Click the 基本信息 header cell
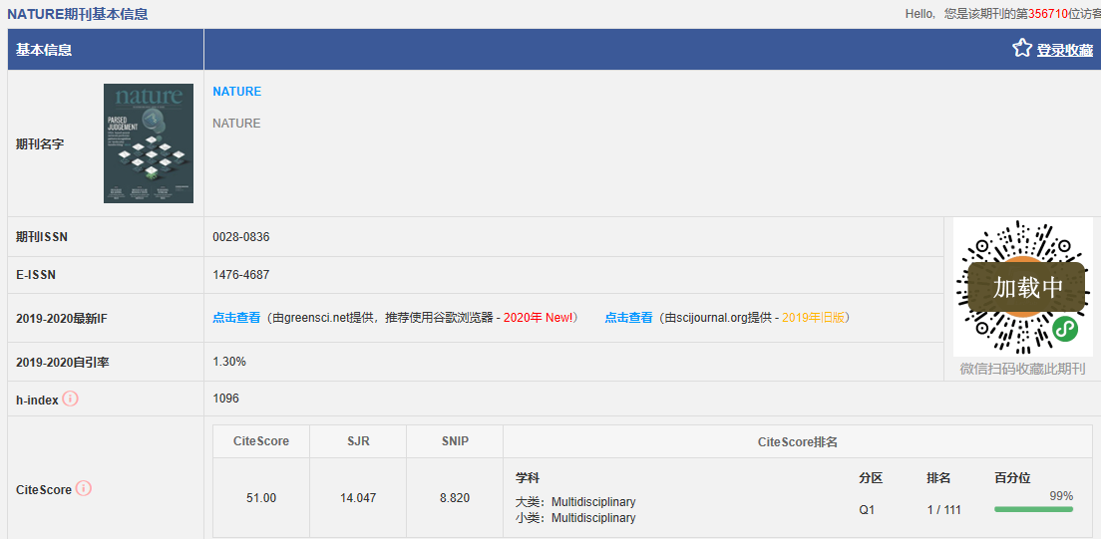 (x=106, y=50)
